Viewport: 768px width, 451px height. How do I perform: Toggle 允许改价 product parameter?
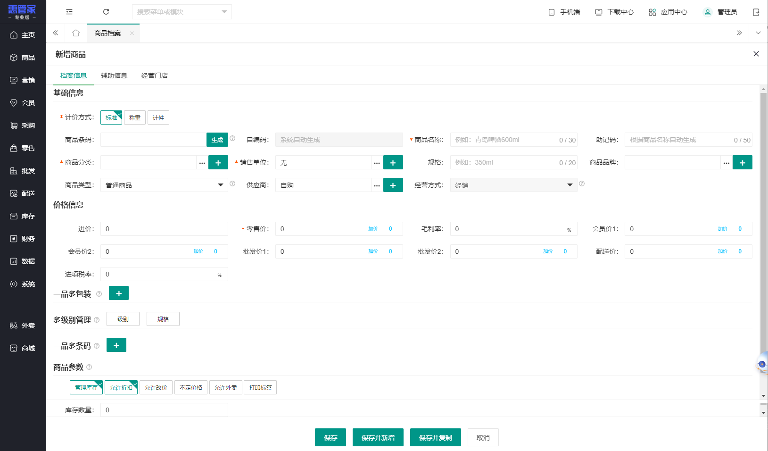(156, 387)
